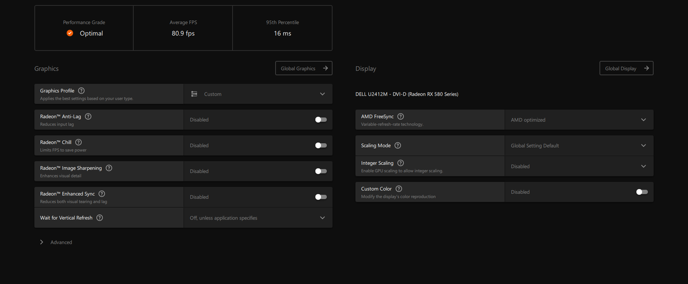Click the help icon for Wait for Vertical Refresh

[99, 218]
